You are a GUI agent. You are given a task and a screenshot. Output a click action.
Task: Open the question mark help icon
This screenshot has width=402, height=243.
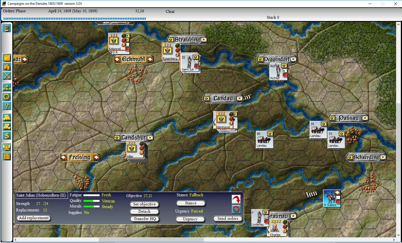pos(7,106)
